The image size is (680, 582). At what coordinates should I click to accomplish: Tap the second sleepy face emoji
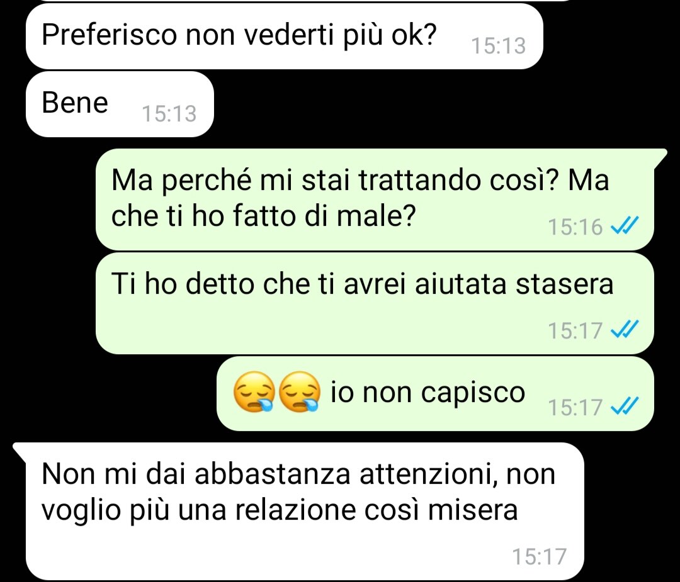[x=299, y=392]
